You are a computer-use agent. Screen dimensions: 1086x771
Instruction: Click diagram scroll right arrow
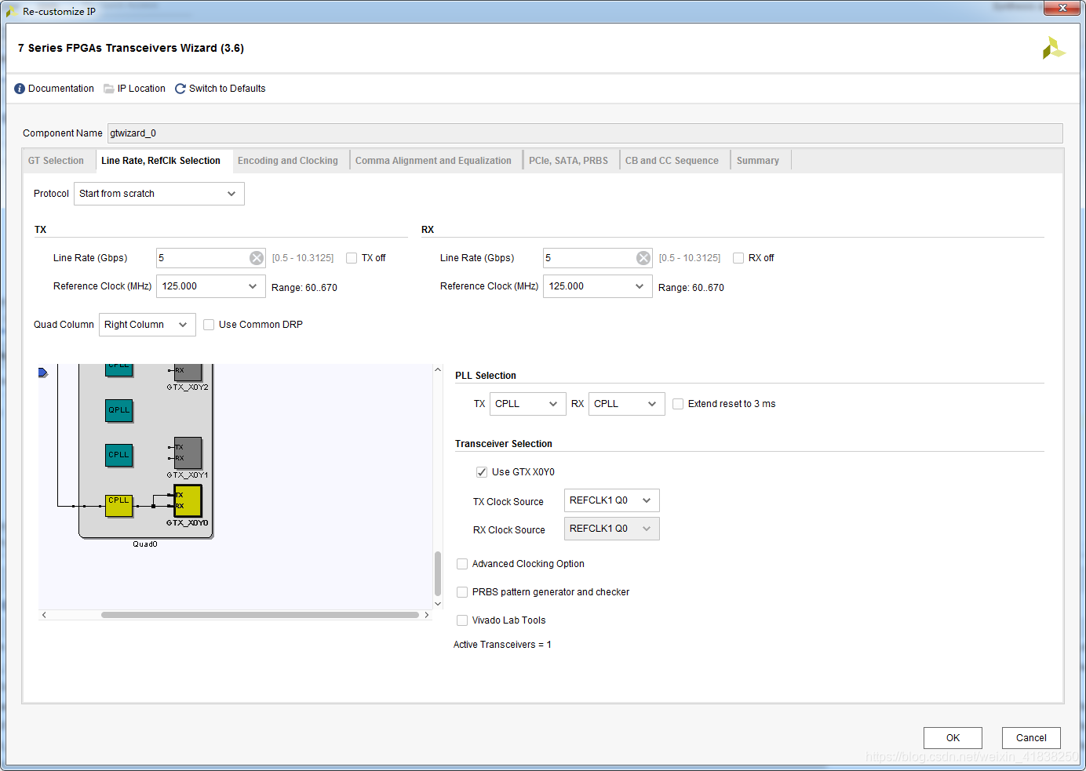(427, 615)
